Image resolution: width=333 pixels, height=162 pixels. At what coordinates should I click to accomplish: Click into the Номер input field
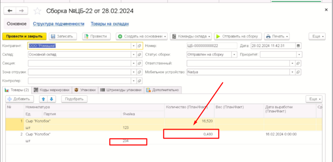point(212,46)
